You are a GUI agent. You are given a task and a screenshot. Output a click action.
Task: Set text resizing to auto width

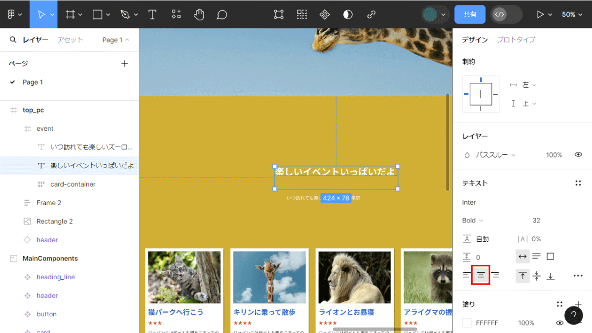pyautogui.click(x=523, y=257)
